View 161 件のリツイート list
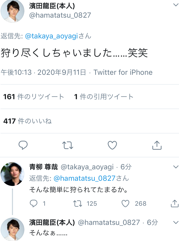Screen dimensions: 179x241 coord(33,97)
